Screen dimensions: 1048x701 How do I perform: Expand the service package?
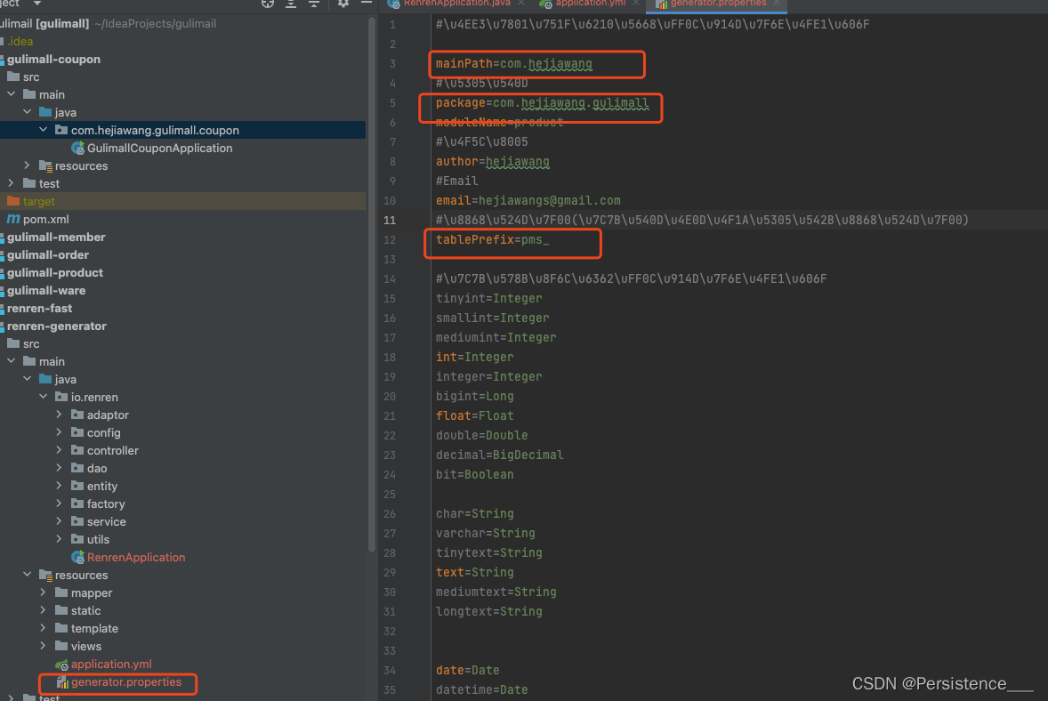tap(60, 521)
